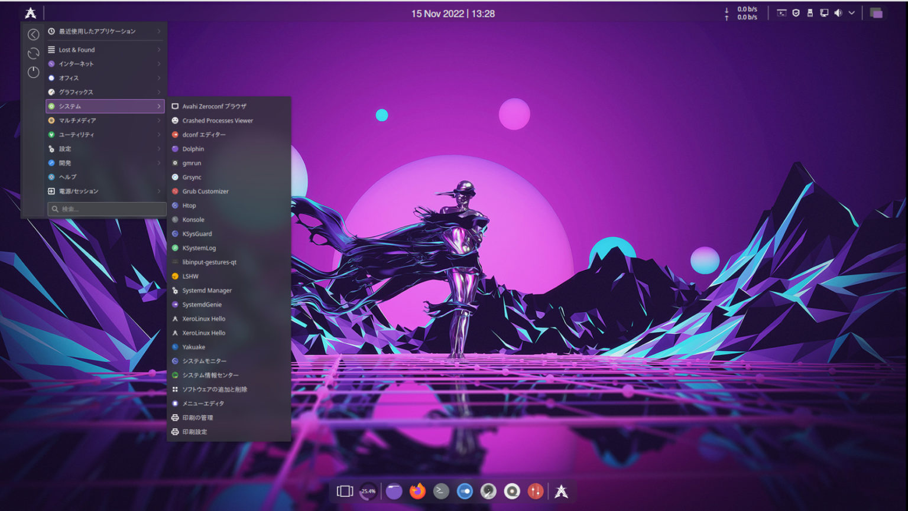Click the virtual desktop pager in the dock
908x511 pixels.
(x=344, y=490)
